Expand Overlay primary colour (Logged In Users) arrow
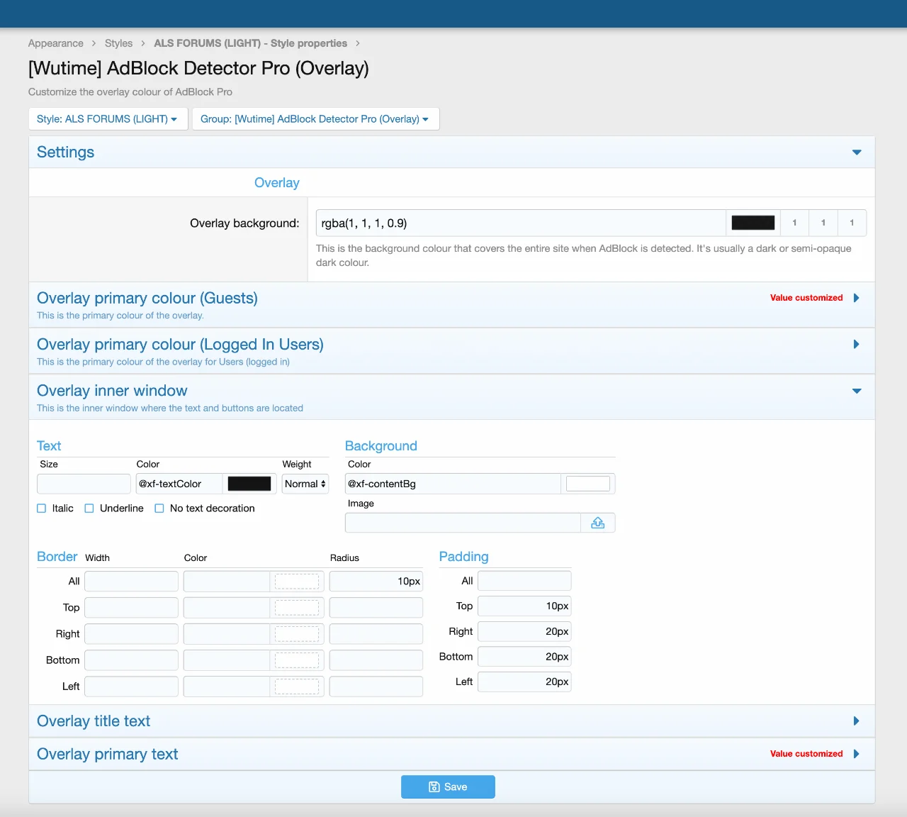The image size is (907, 817). (x=856, y=345)
